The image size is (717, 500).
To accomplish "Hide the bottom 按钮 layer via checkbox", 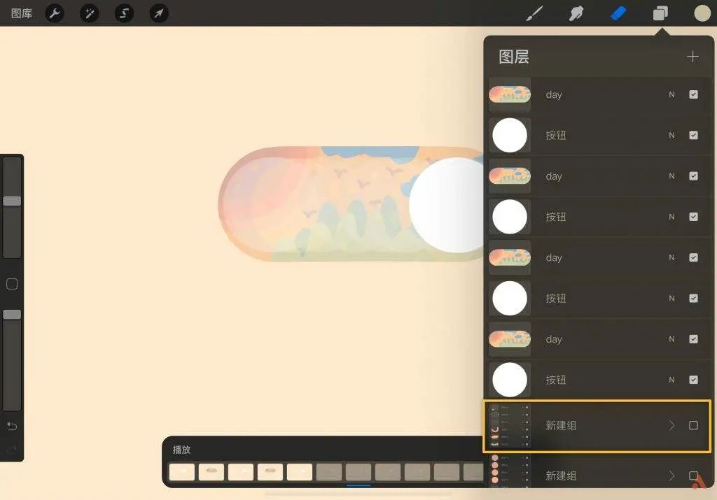I will 693,380.
